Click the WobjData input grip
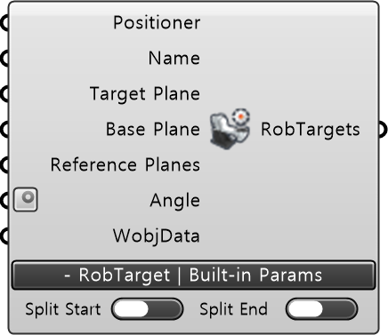This screenshot has height=335, width=388. click(4, 236)
